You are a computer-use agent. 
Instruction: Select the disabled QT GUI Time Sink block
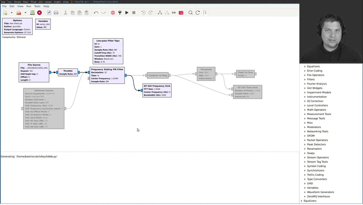(247, 92)
